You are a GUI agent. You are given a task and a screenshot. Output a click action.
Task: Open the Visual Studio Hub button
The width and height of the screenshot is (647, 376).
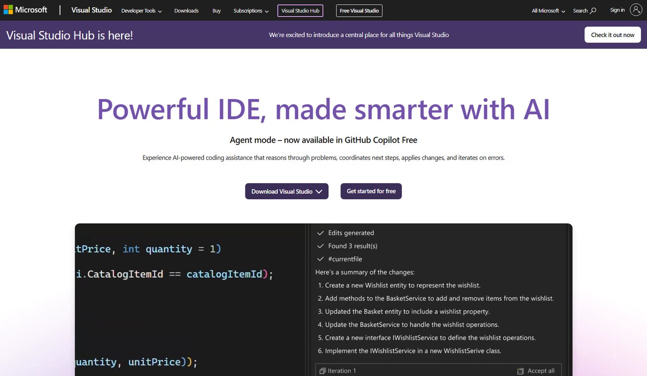click(300, 11)
